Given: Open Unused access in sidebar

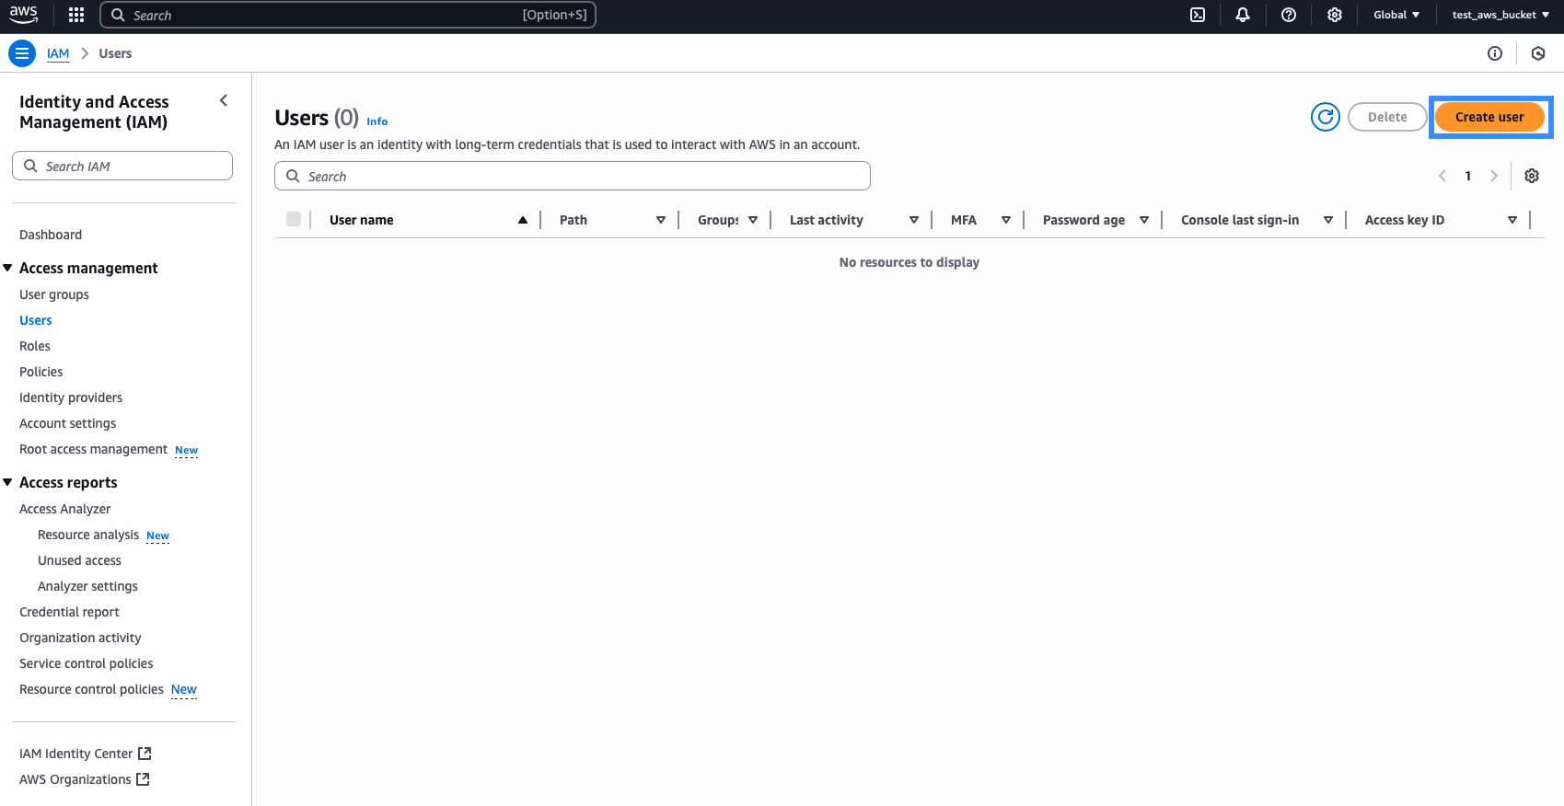Looking at the screenshot, I should [x=79, y=560].
